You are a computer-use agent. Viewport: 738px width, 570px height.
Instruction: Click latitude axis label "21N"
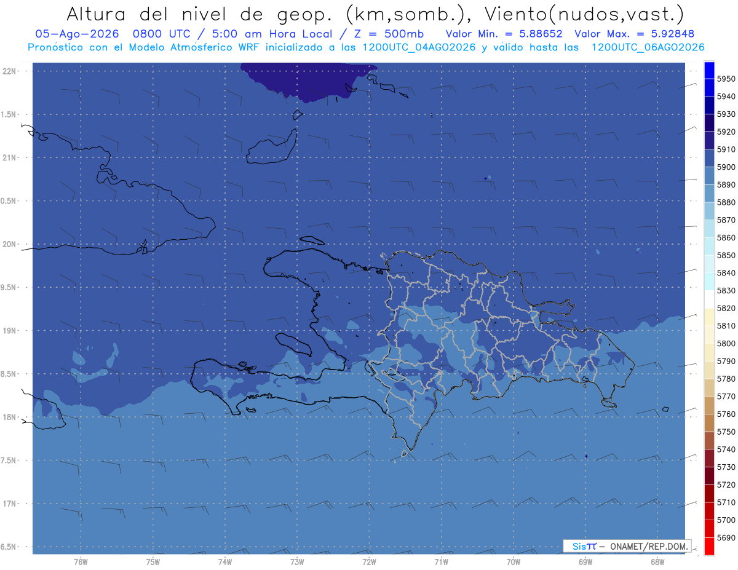pyautogui.click(x=9, y=157)
